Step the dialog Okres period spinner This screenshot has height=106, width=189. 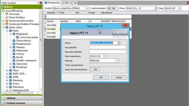(119, 43)
